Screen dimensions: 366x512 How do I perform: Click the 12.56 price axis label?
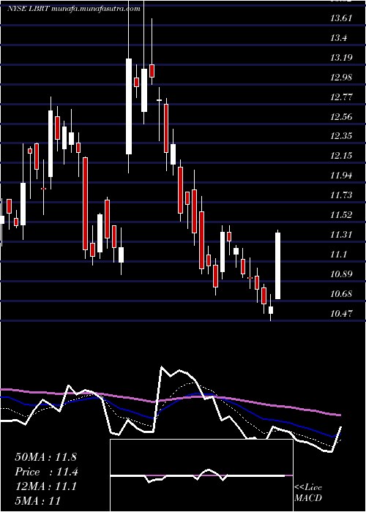tap(341, 116)
